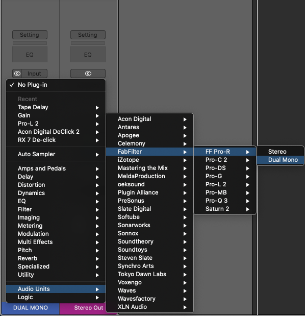Click the Setting button on first strip
Screen dimensions: 305x316
(30, 35)
